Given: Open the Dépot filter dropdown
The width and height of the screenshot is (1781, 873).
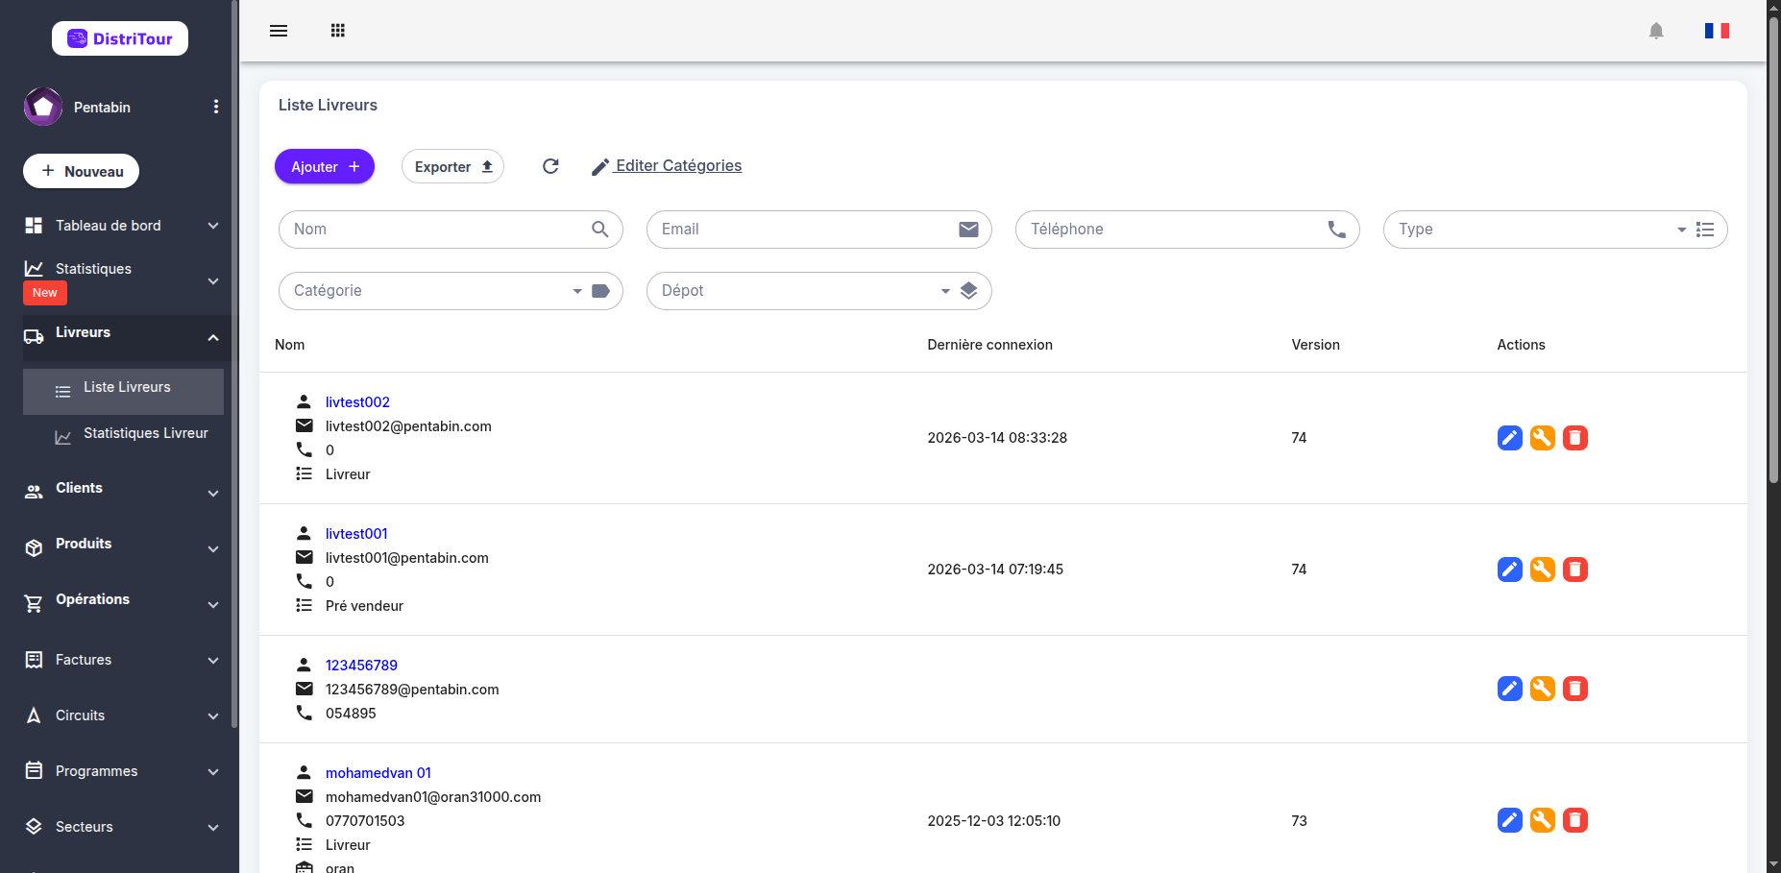Looking at the screenshot, I should tap(818, 291).
